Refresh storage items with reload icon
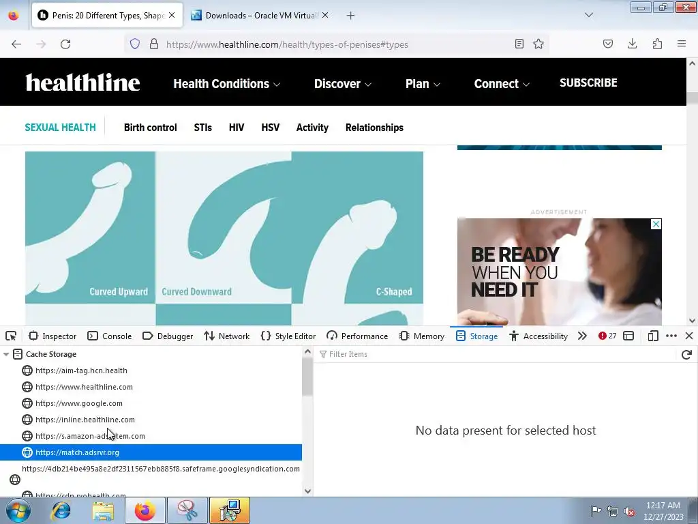698x524 pixels. coord(686,354)
